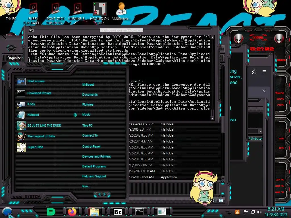Image resolution: width=291 pixels, height=218 pixels.
Task: Select row dated 10/2015 2:06 PM
Action: (x=174, y=165)
